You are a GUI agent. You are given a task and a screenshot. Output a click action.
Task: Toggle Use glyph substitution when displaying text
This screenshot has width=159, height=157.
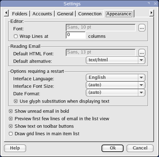coord(16,101)
